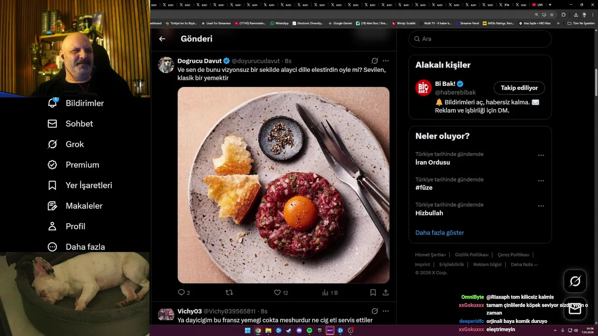Open the floating Grok button

pos(575,281)
